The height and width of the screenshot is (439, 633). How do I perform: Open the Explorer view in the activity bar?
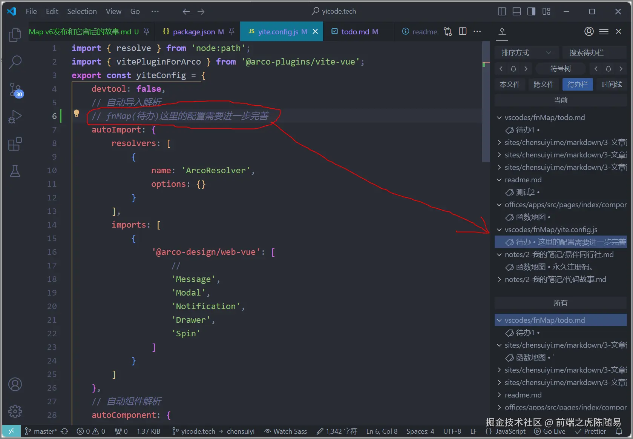[15, 35]
